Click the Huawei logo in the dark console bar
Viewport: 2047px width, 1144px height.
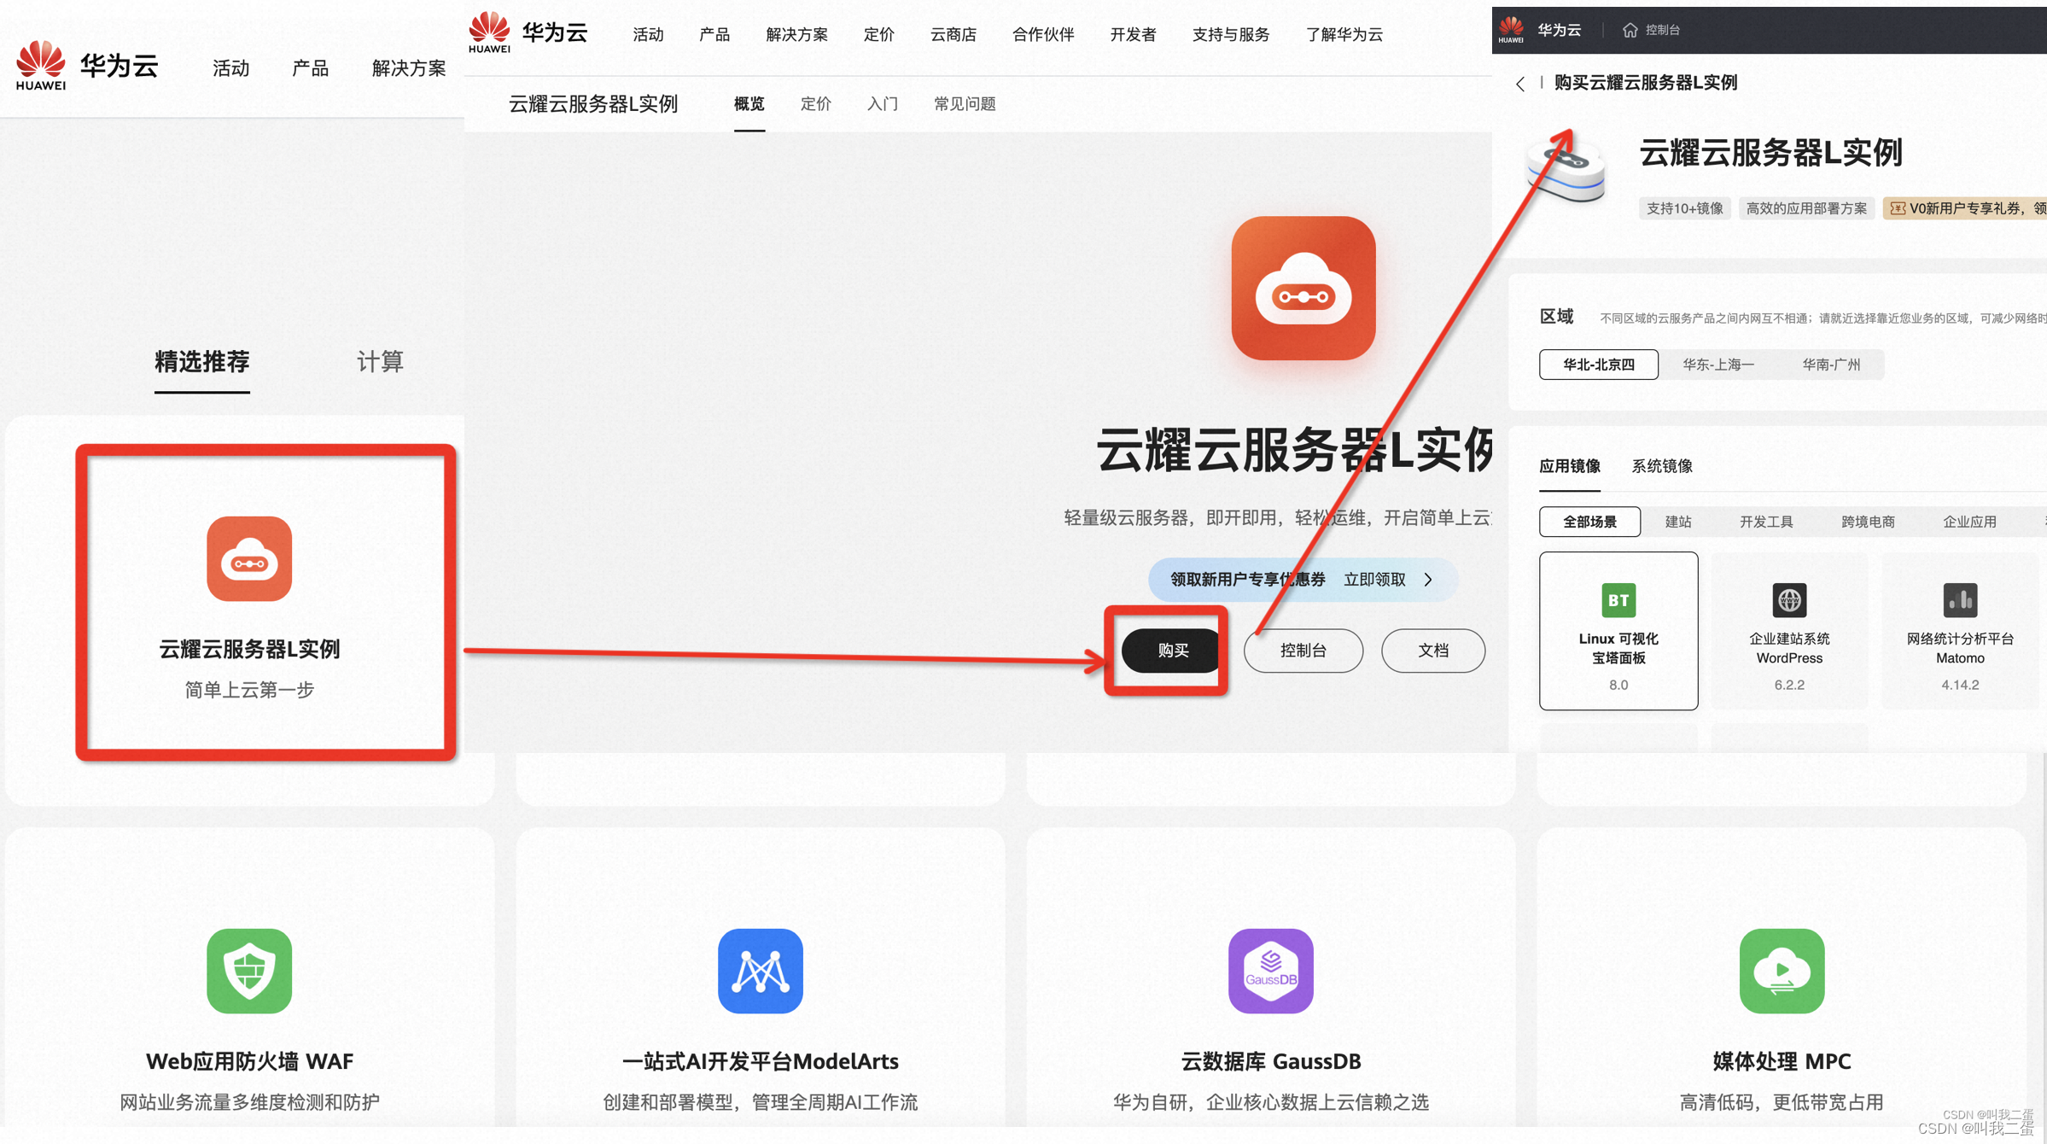click(x=1511, y=30)
